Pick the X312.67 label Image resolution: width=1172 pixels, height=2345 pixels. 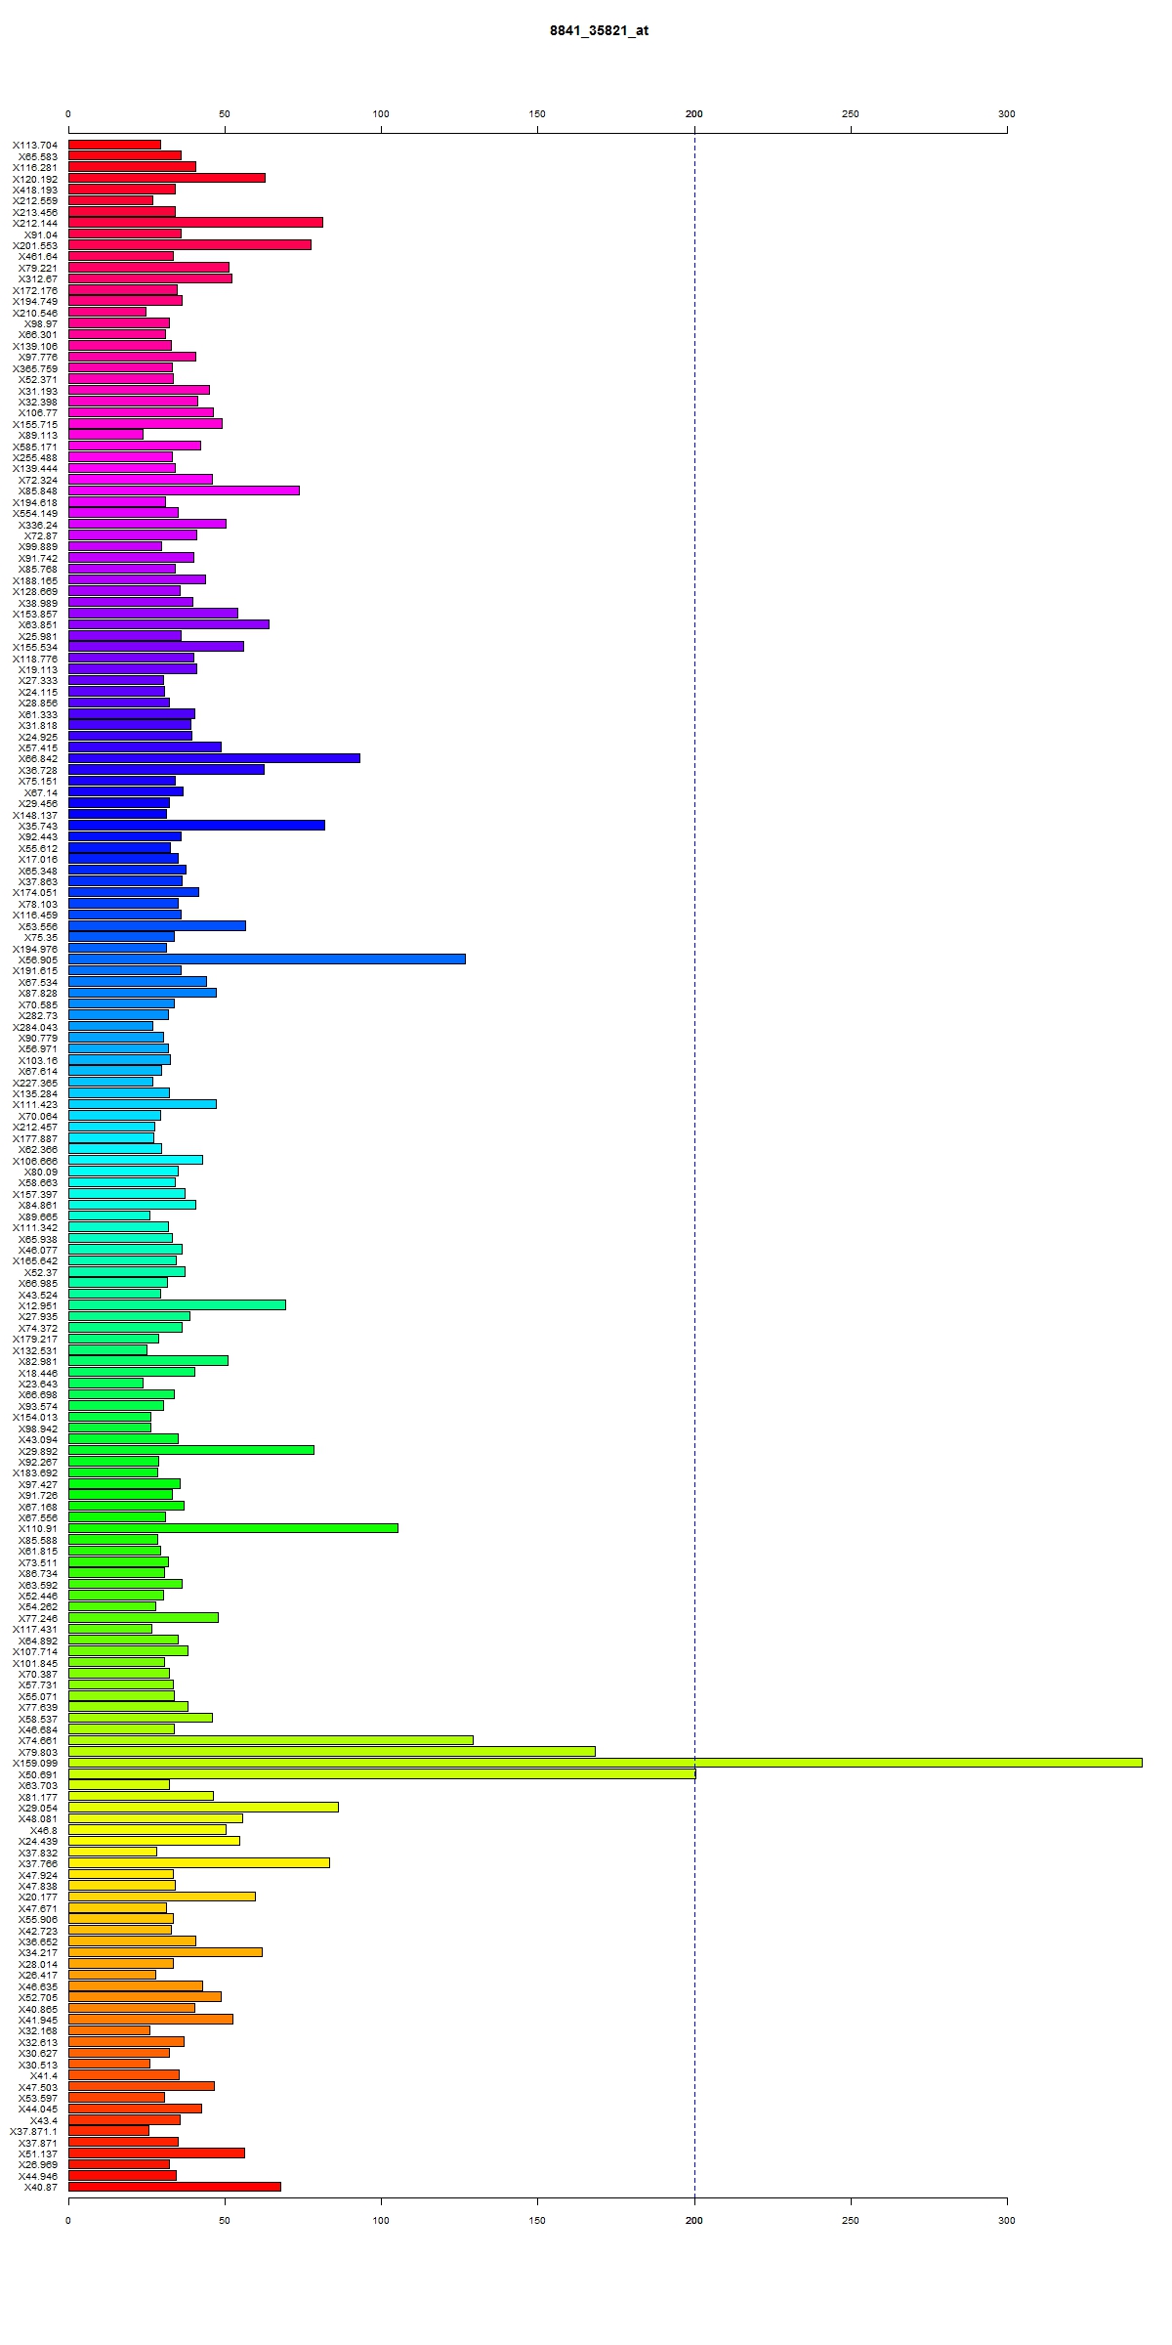pyautogui.click(x=38, y=278)
